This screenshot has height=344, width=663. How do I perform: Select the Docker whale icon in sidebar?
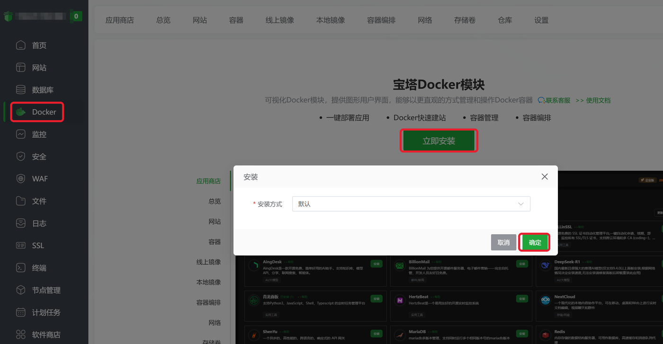(x=20, y=112)
